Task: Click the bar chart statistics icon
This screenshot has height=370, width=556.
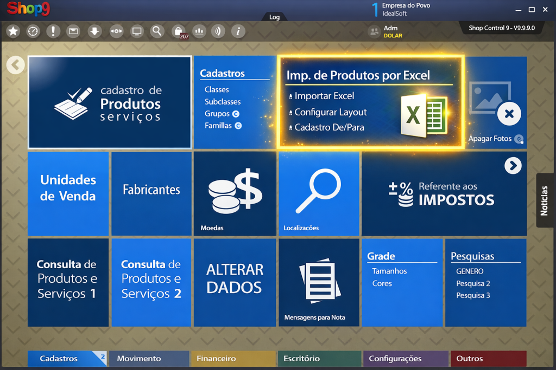Action: pyautogui.click(x=199, y=31)
